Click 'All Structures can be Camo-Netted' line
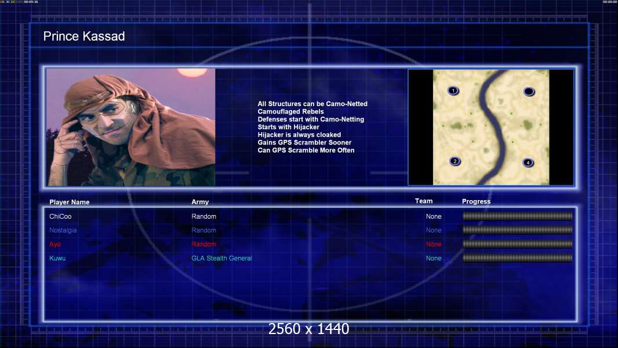Screen dimensions: 618x348 point(312,104)
